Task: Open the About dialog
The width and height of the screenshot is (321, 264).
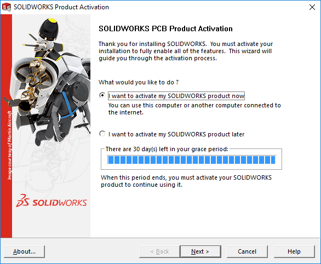Action: coord(24,251)
